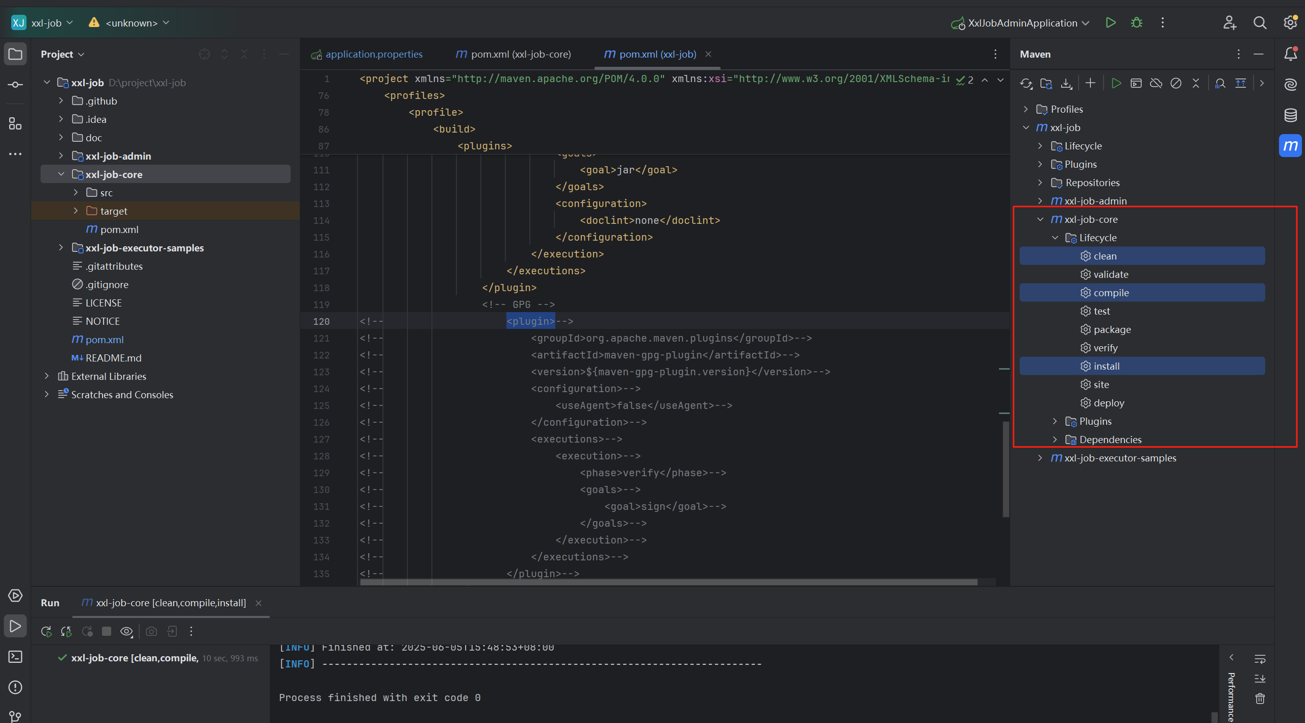Open Commit tool window in left sidebar

coord(15,85)
